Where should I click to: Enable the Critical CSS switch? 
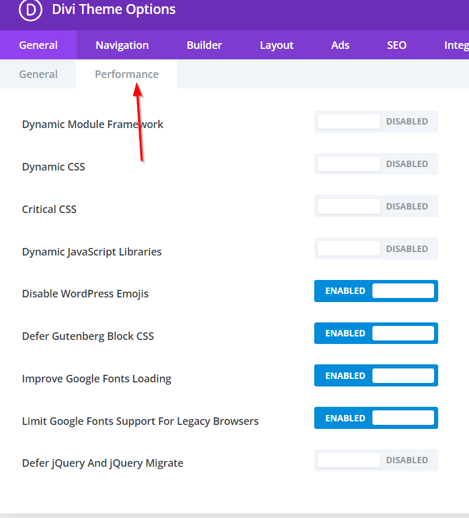point(376,207)
